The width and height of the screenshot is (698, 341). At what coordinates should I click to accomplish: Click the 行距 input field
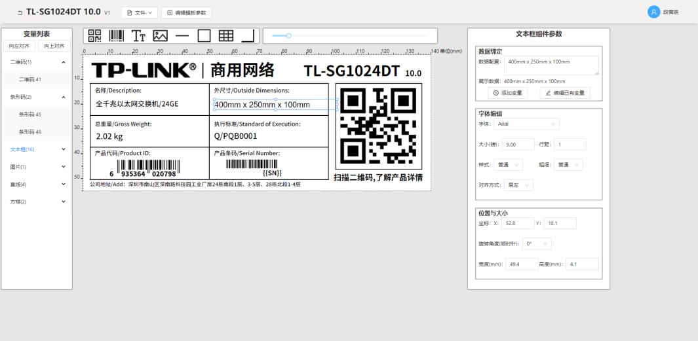pyautogui.click(x=570, y=144)
